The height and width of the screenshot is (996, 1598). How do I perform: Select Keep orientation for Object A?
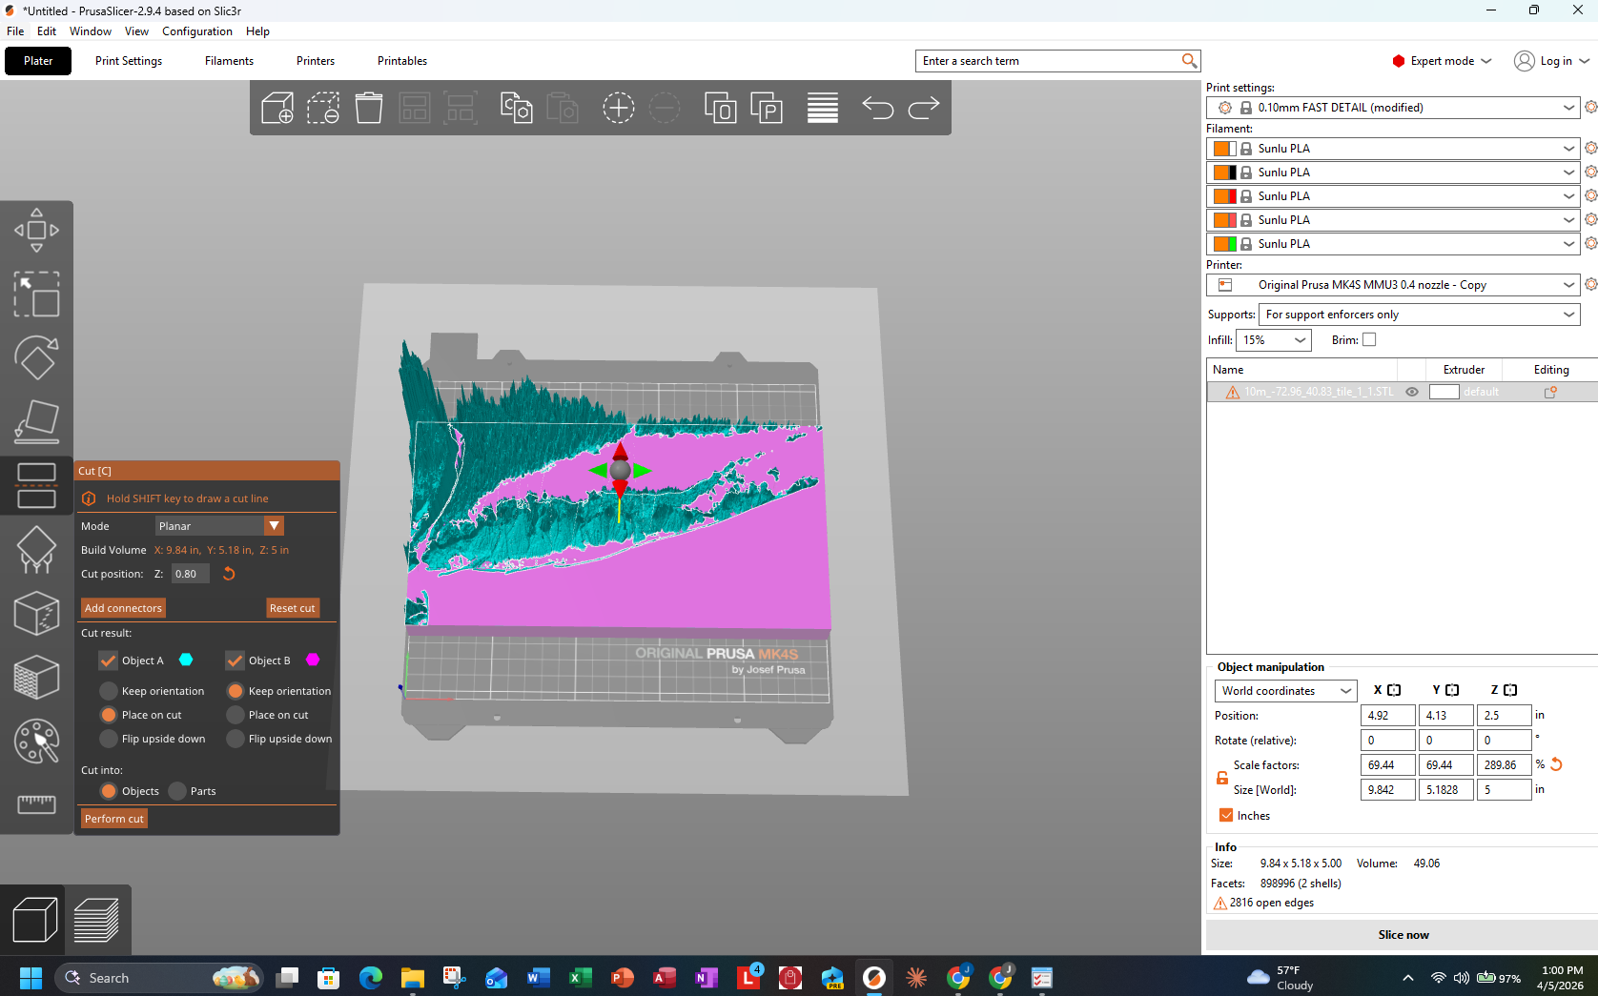[109, 691]
